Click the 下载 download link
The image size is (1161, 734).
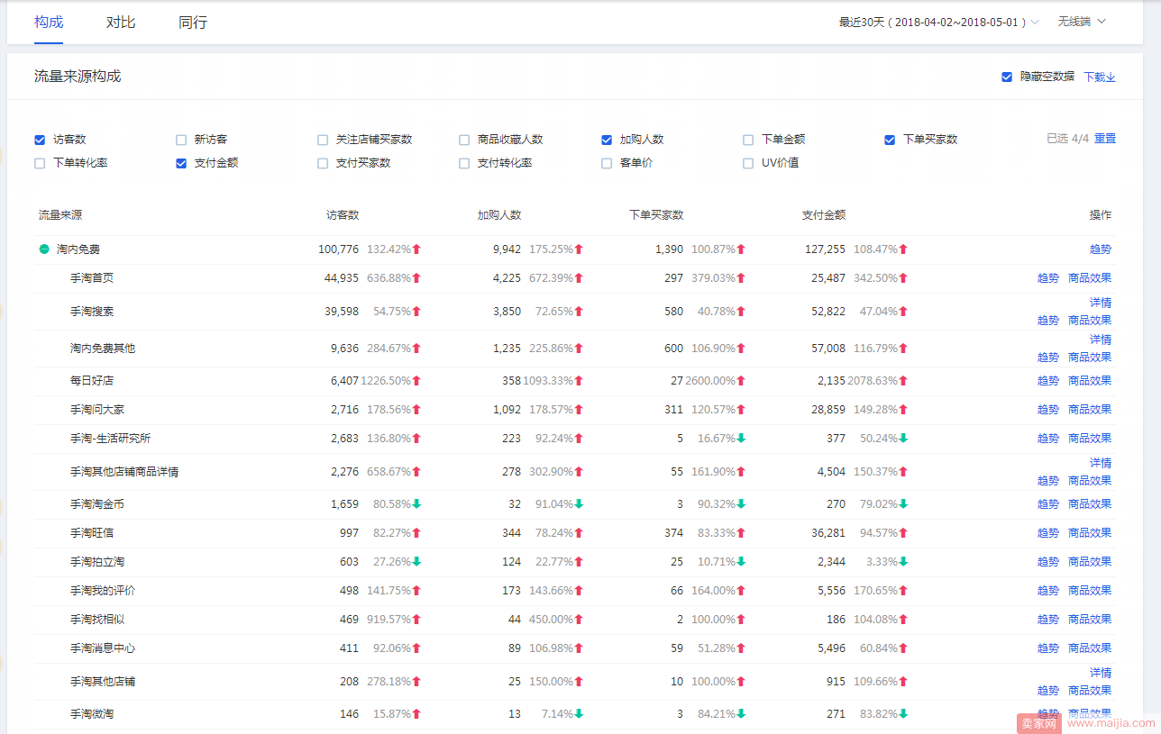point(1100,77)
